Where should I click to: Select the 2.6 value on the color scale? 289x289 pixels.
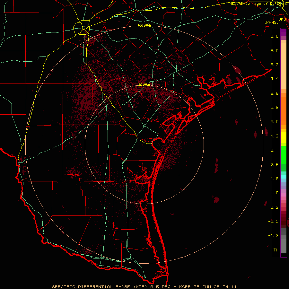[275, 165]
